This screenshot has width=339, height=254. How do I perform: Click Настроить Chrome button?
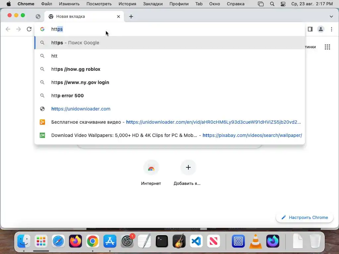(305, 218)
